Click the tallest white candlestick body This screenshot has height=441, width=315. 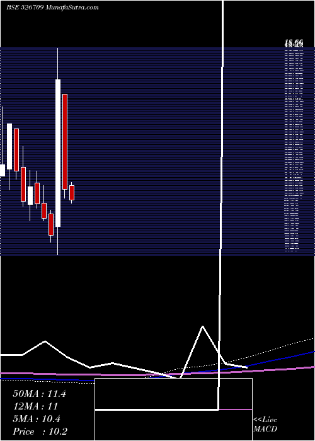click(x=58, y=153)
